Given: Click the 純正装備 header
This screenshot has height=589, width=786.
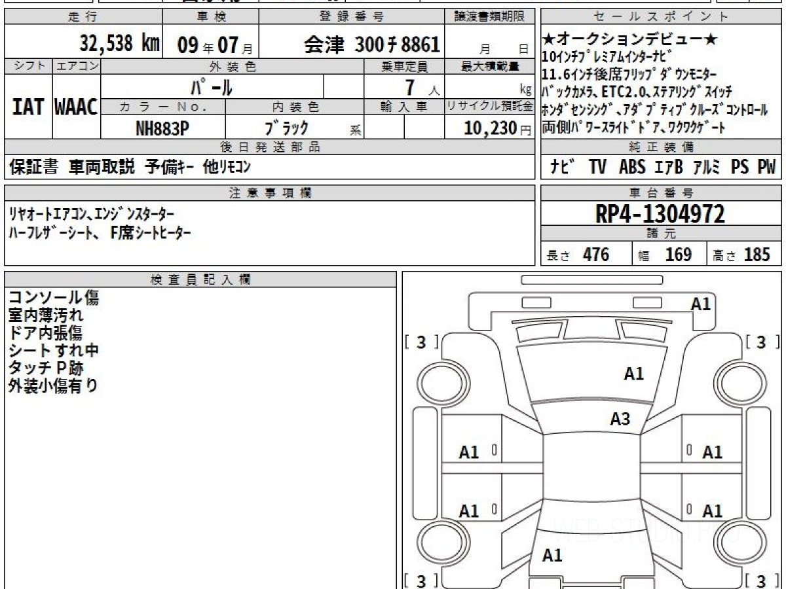Looking at the screenshot, I should [x=661, y=147].
